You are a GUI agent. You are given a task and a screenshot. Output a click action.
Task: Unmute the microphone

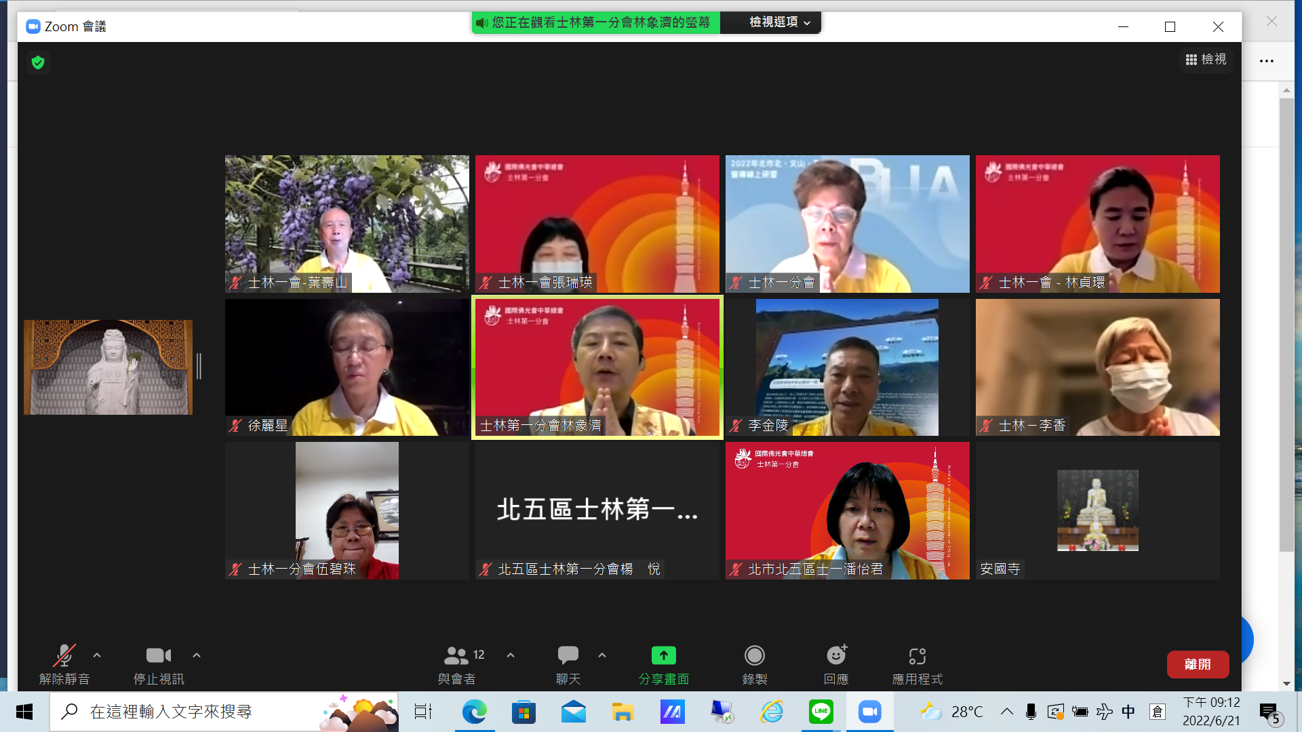click(64, 655)
